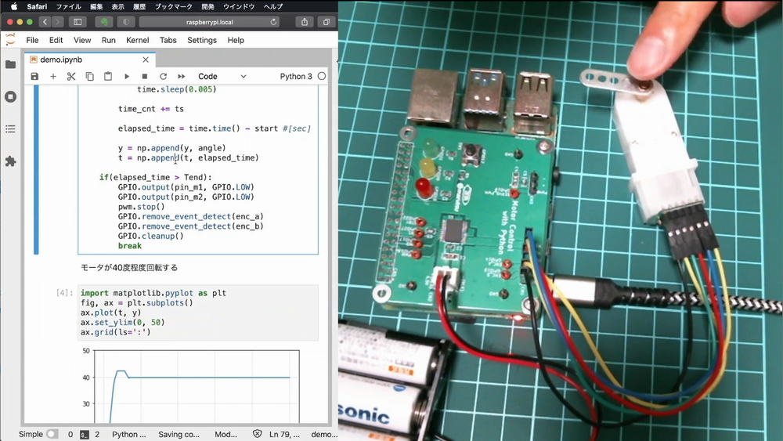
Task: Open the Kernel menu
Action: click(137, 40)
